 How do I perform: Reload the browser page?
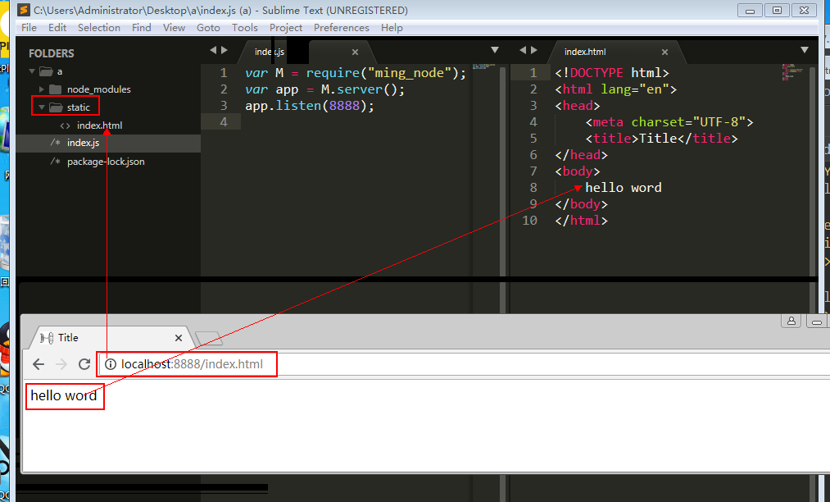point(84,364)
